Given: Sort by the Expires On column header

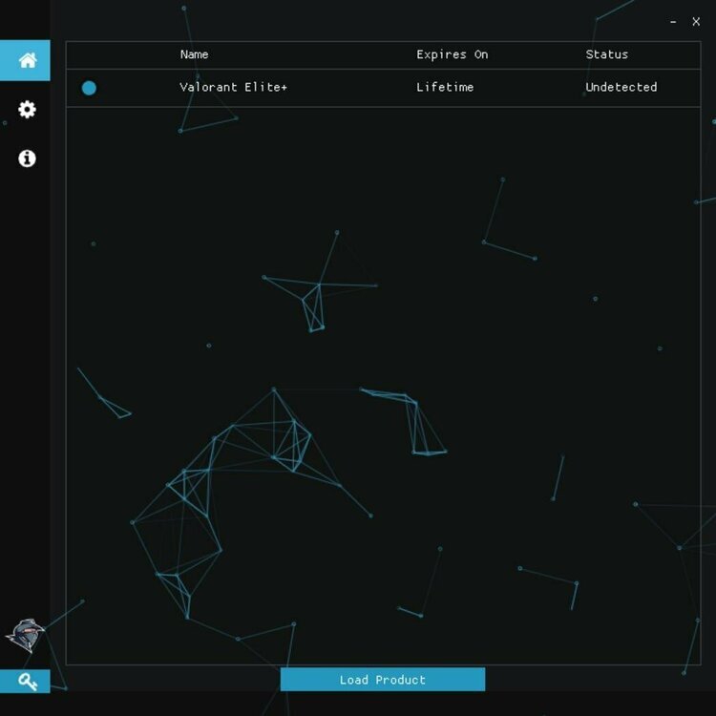Looking at the screenshot, I should [452, 54].
